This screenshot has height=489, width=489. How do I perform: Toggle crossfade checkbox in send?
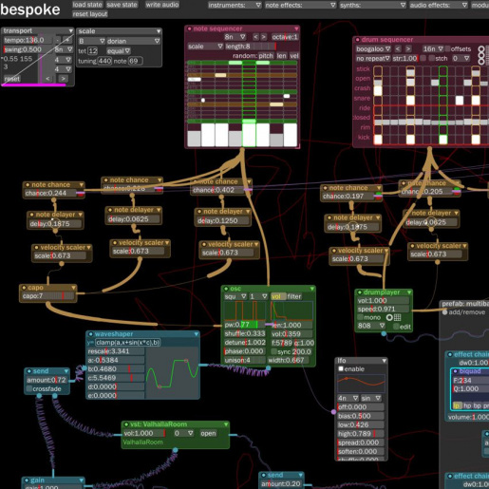(x=29, y=388)
